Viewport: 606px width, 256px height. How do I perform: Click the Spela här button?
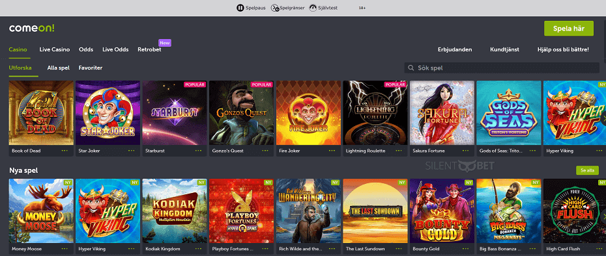click(568, 29)
